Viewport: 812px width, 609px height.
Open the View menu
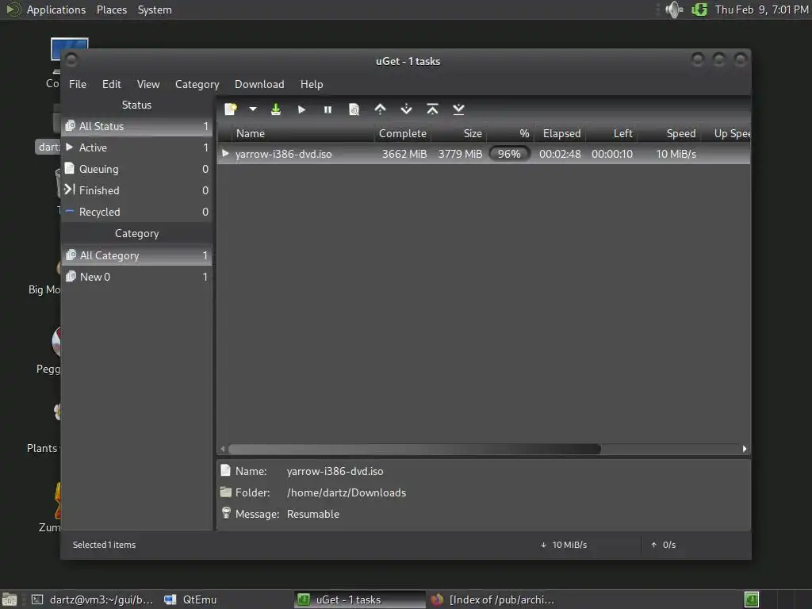coord(148,84)
